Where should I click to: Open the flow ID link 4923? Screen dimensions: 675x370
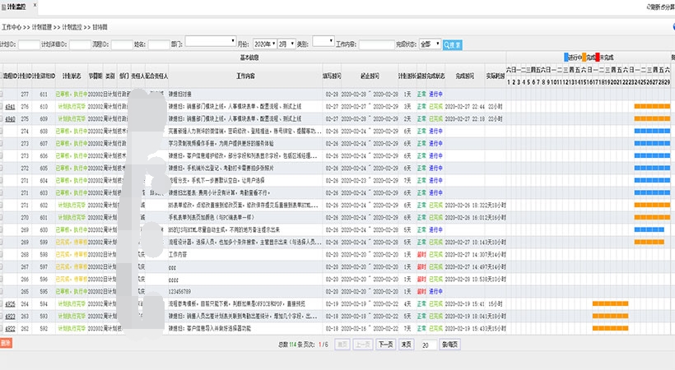10,317
